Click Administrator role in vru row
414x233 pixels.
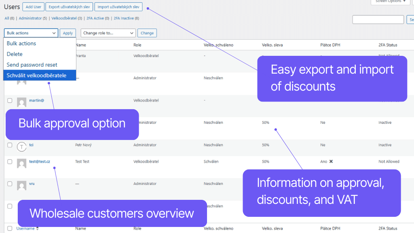pos(145,184)
